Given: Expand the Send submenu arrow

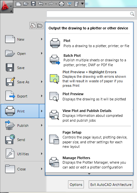Looking at the screenshot, I should [x=42, y=139].
